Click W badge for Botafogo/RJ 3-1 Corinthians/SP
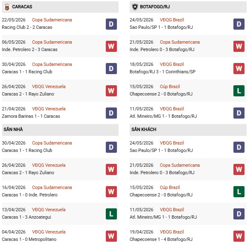 coord(239,68)
